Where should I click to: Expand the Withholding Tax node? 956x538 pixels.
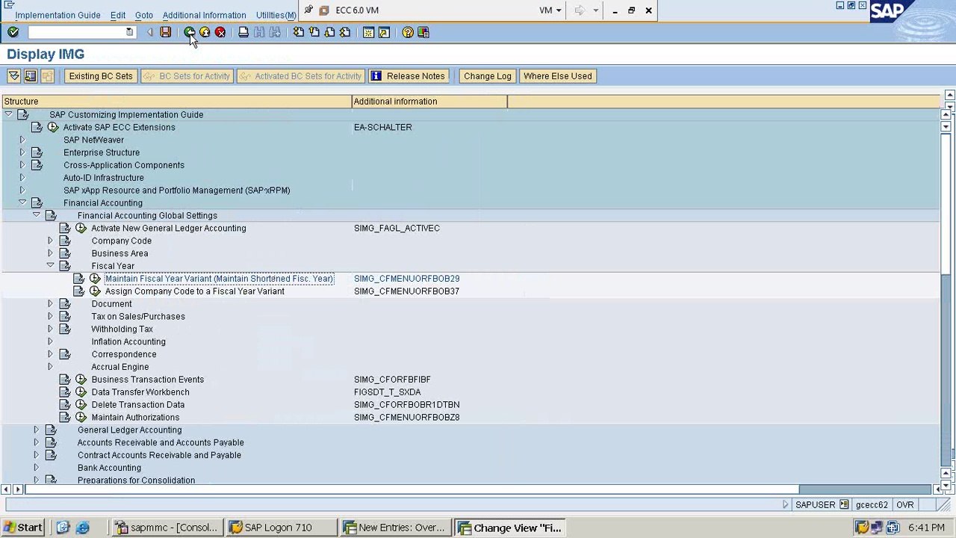(50, 329)
